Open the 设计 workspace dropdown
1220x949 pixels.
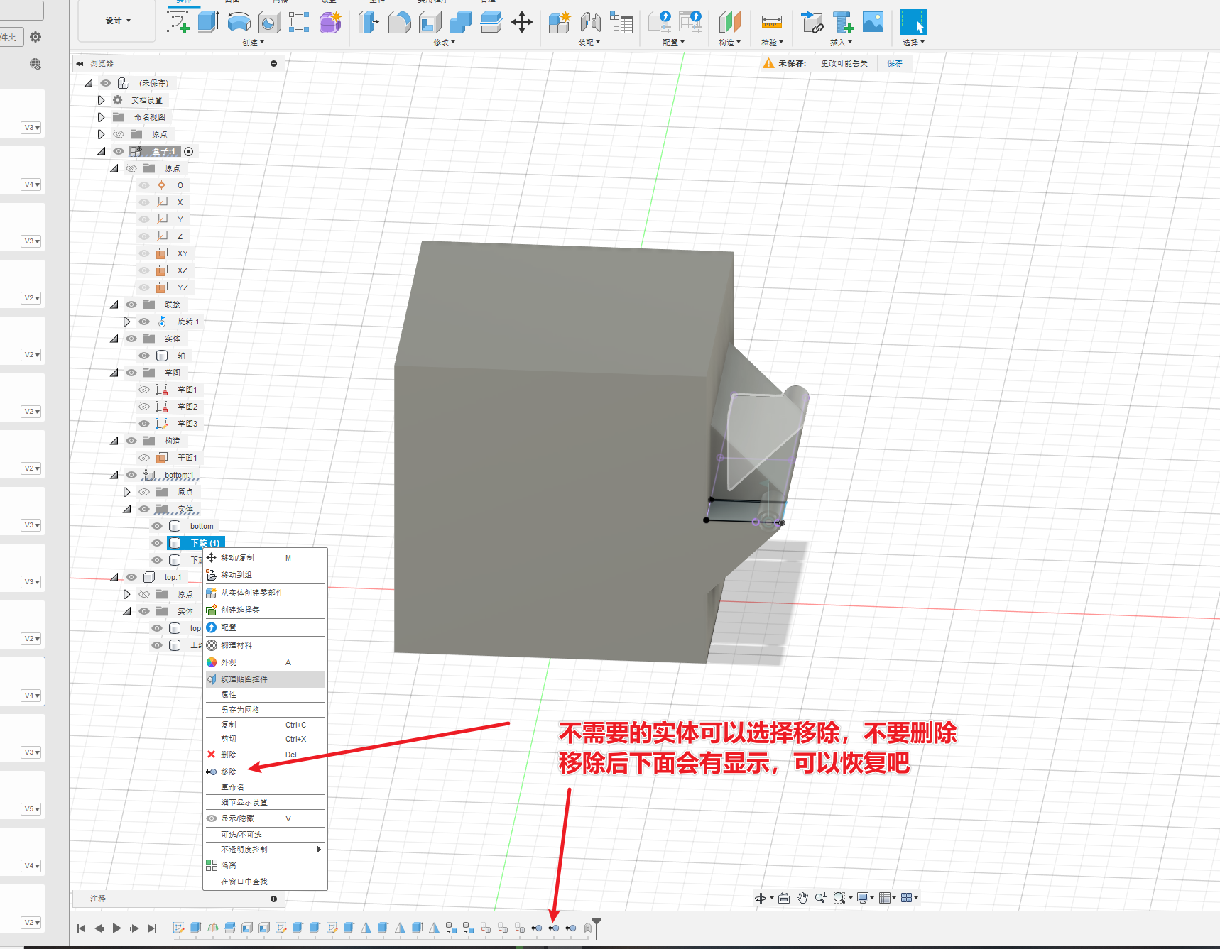[x=118, y=21]
